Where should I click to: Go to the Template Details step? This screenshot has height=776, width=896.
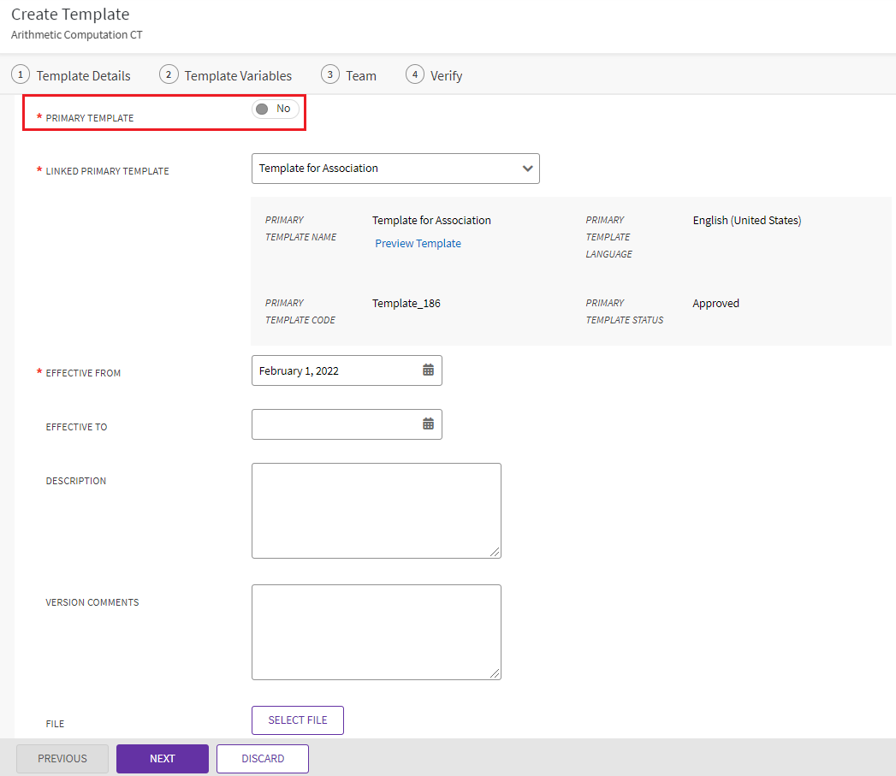[72, 75]
